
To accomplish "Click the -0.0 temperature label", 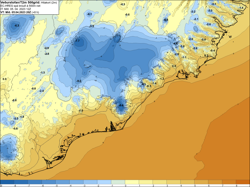I will [81, 110].
